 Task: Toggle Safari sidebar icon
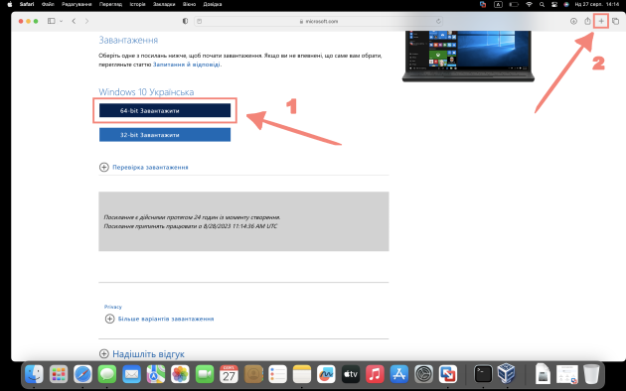51,21
